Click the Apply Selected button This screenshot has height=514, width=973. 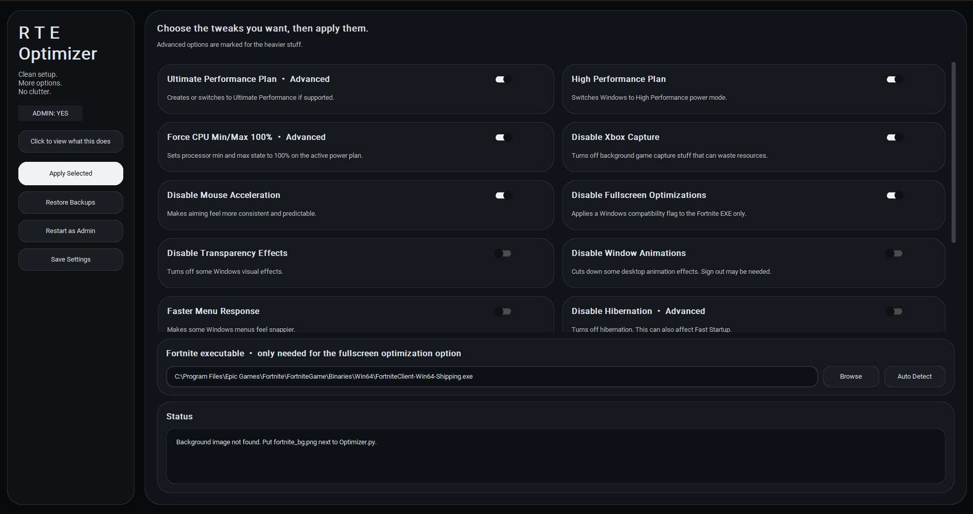(x=71, y=174)
